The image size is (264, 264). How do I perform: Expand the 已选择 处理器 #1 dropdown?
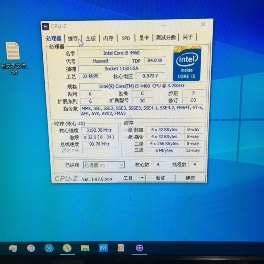[x=104, y=165]
